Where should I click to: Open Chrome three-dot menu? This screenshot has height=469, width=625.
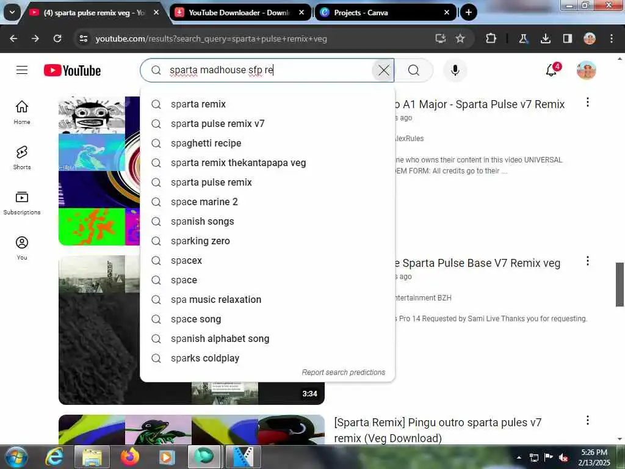612,38
